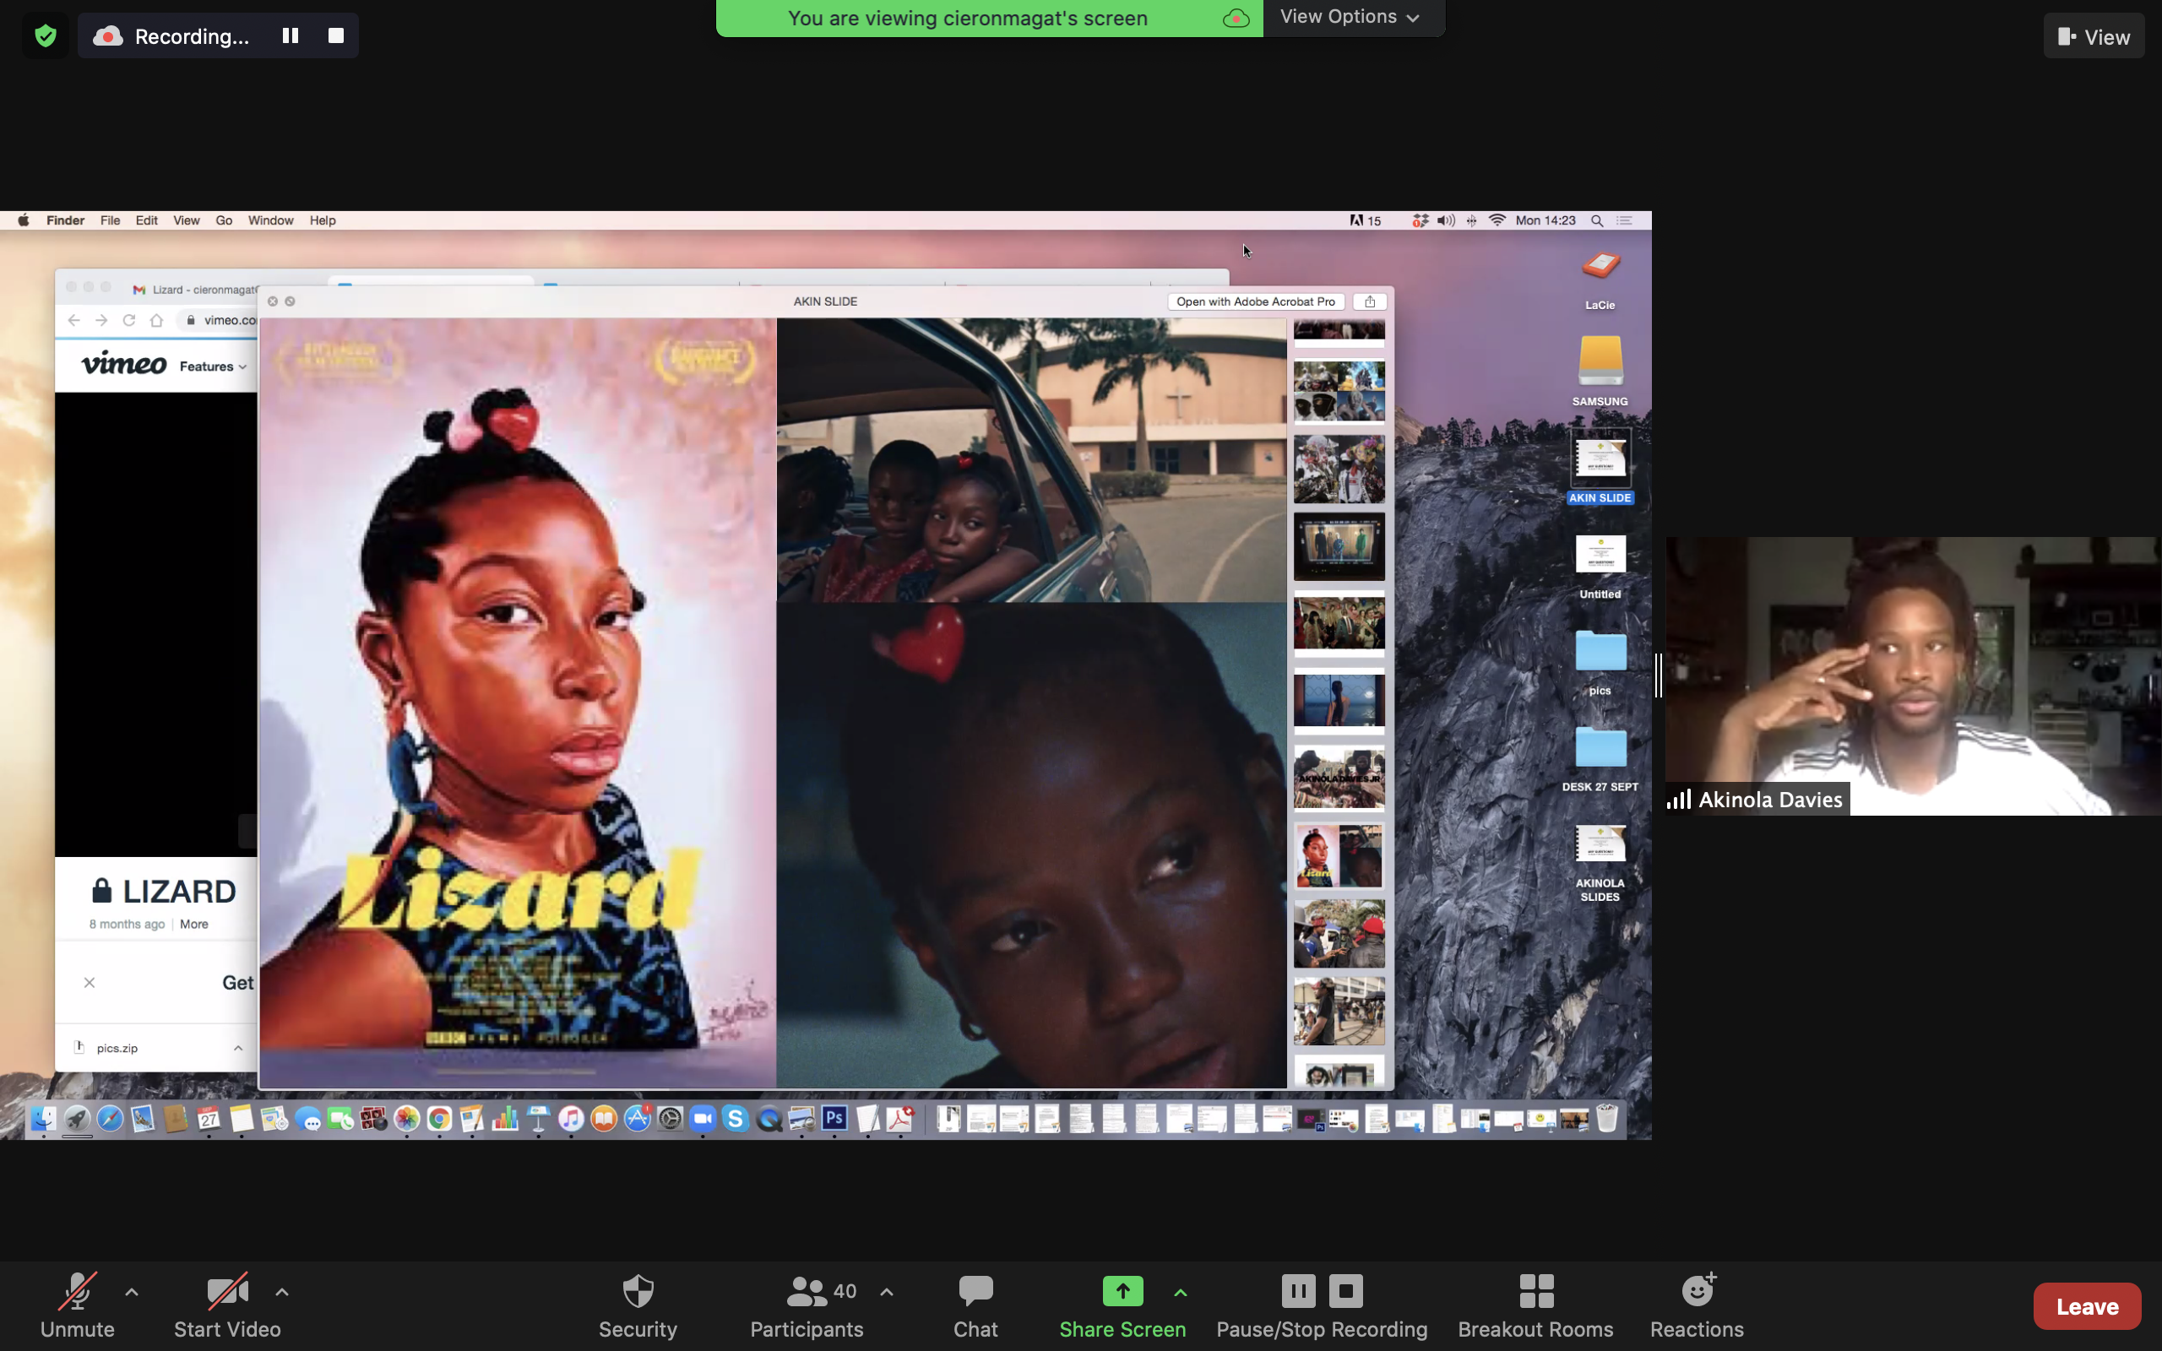Select the Lizard poster thumbnail in the preview sidebar

(1339, 856)
